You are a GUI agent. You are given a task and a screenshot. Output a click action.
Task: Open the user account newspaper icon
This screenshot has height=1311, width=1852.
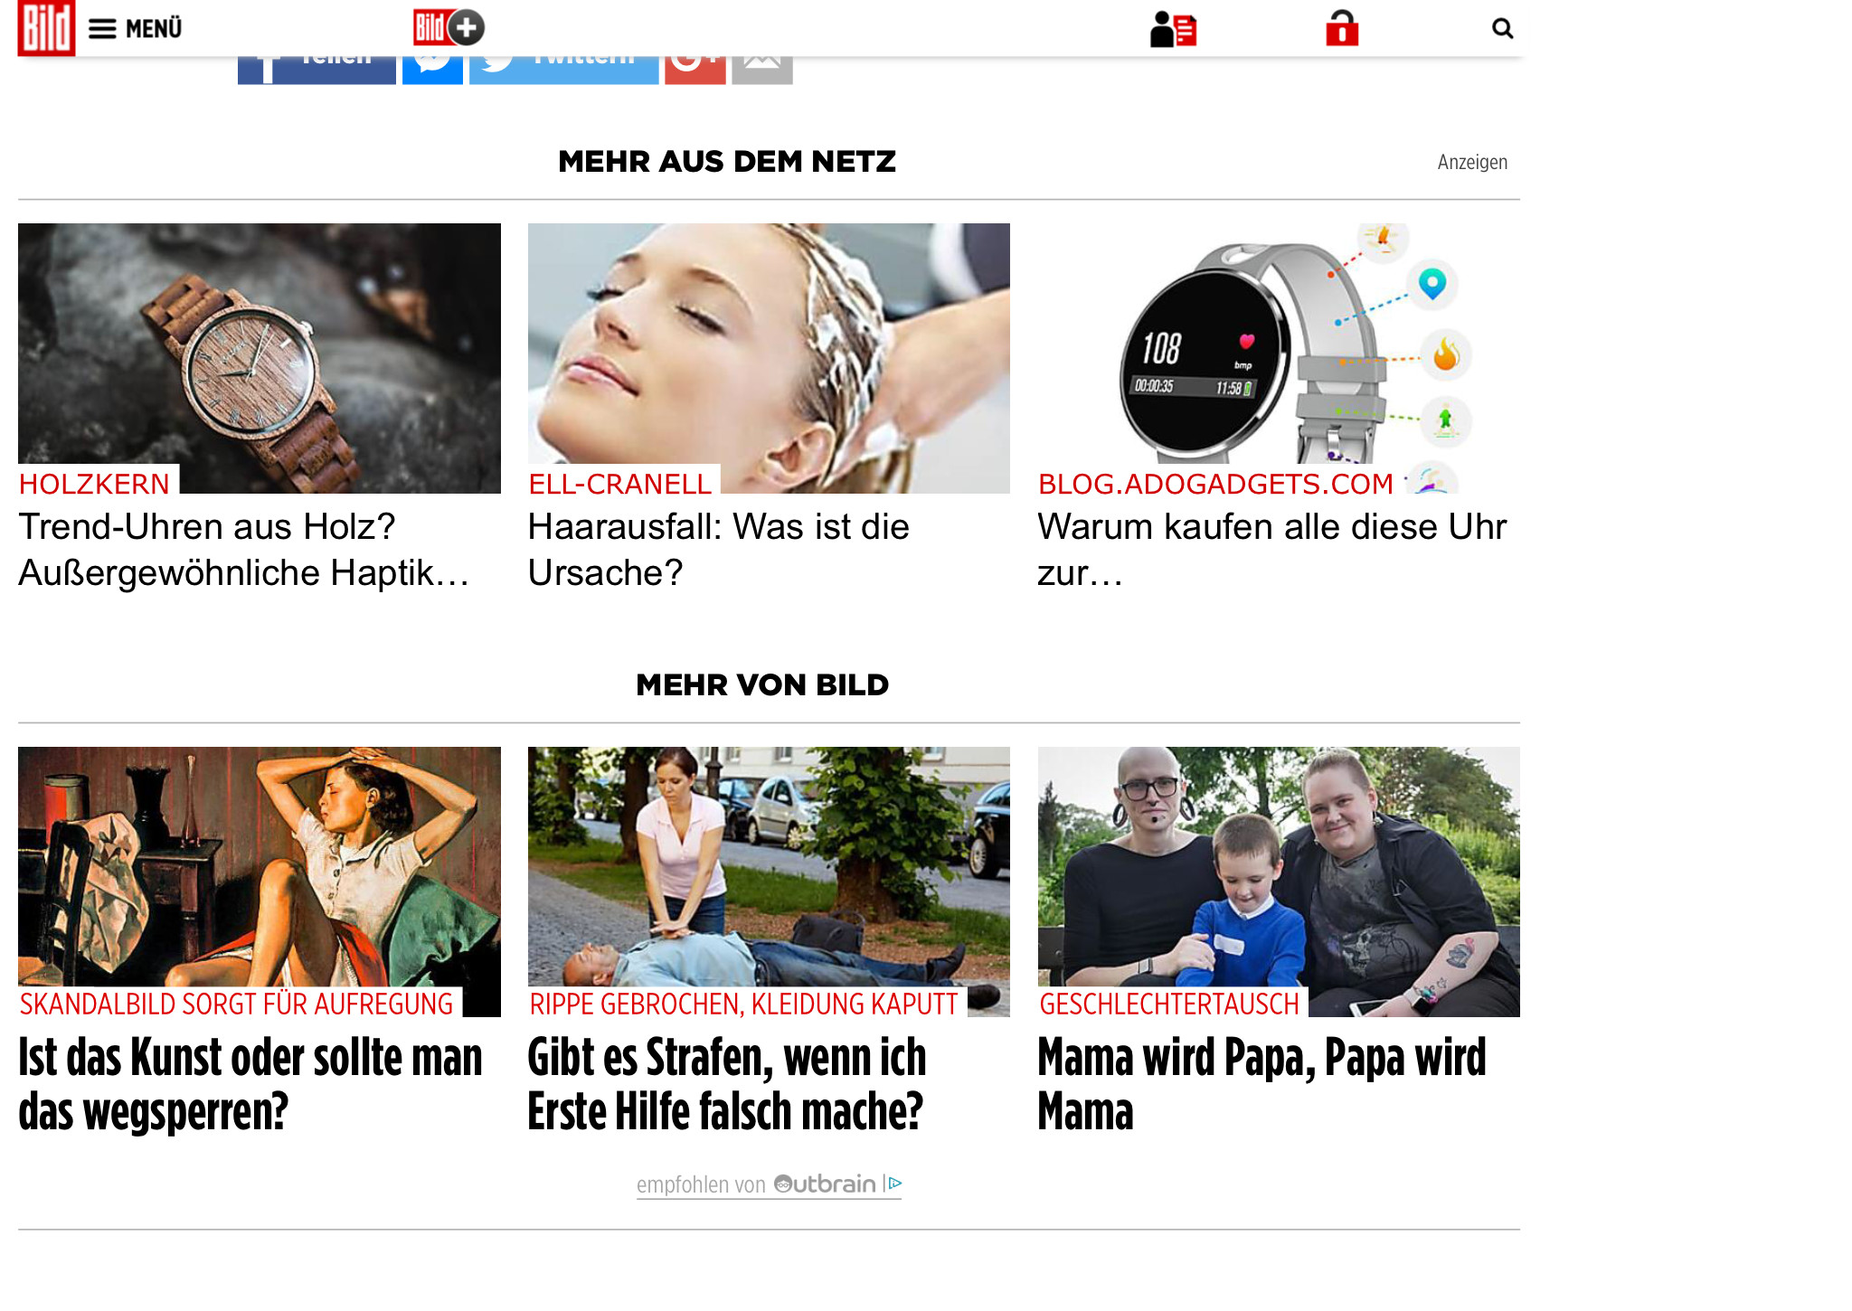[1174, 30]
